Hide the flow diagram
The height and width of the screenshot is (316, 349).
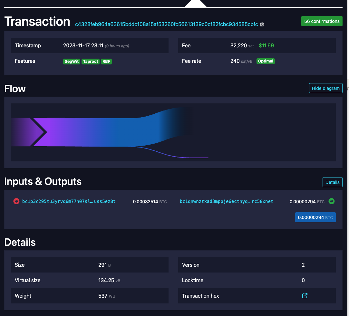click(325, 88)
